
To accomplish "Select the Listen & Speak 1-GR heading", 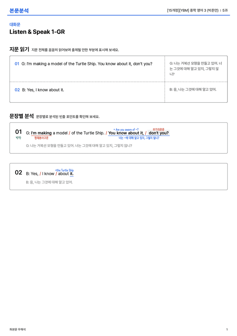I will [x=37, y=32].
